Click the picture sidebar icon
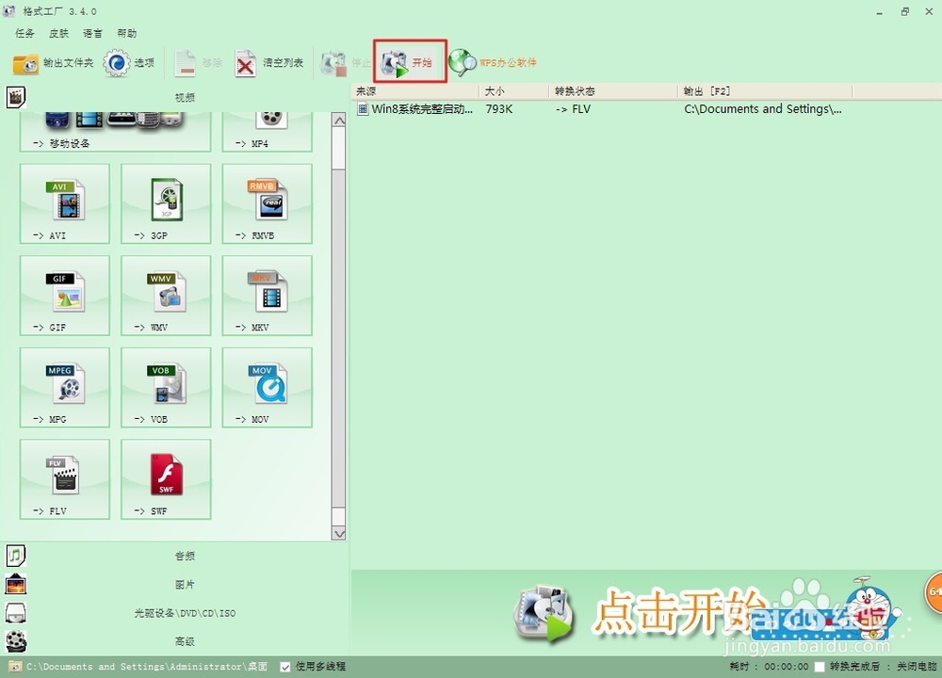Screen dimensions: 942x678 [x=15, y=583]
